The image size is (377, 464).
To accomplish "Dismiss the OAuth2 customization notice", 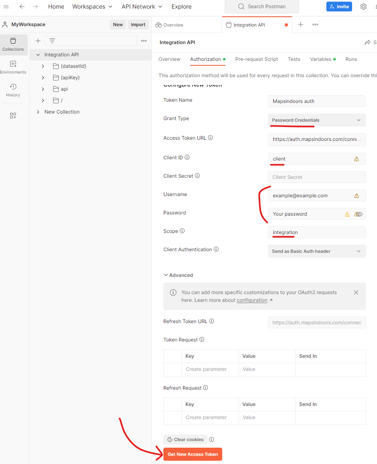I will point(356,292).
